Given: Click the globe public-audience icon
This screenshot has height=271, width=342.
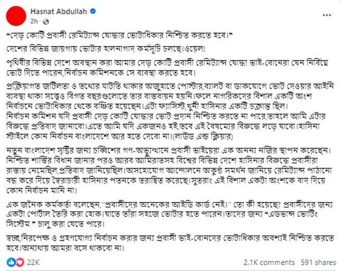Looking at the screenshot, I should (46, 22).
